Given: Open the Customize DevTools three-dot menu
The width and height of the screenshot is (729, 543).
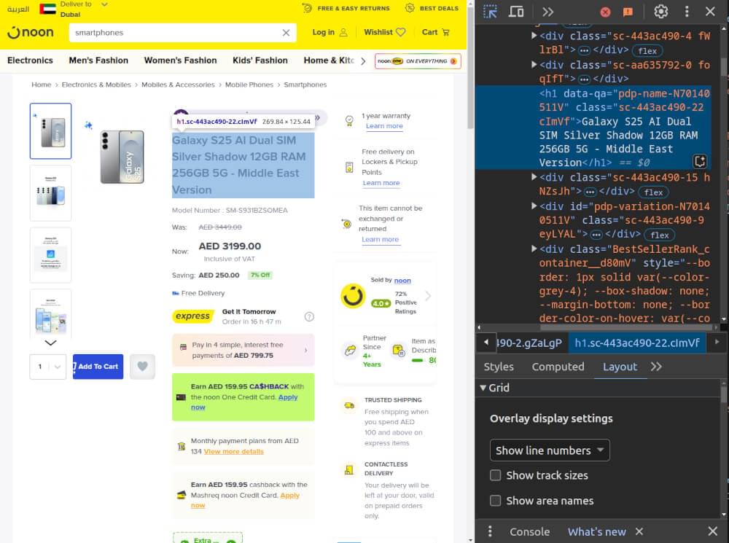Looking at the screenshot, I should 687,12.
